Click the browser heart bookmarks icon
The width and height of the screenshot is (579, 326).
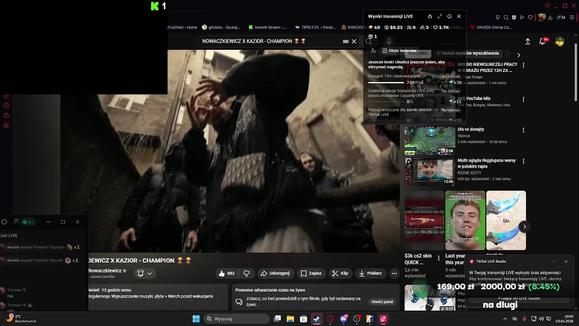(530, 17)
